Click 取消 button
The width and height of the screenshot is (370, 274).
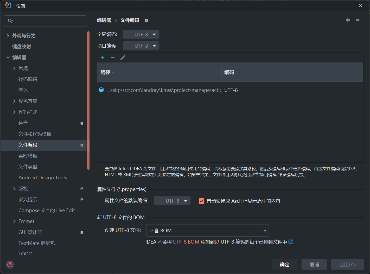click(314, 264)
